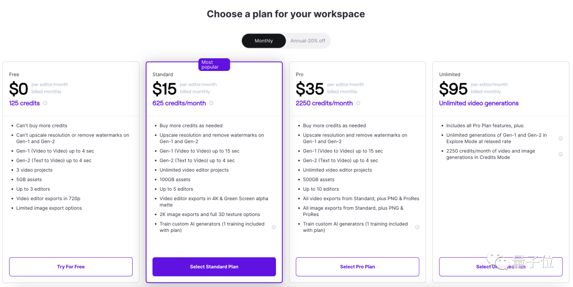The width and height of the screenshot is (573, 287).
Task: Click the Try For Free button
Action: tap(71, 267)
